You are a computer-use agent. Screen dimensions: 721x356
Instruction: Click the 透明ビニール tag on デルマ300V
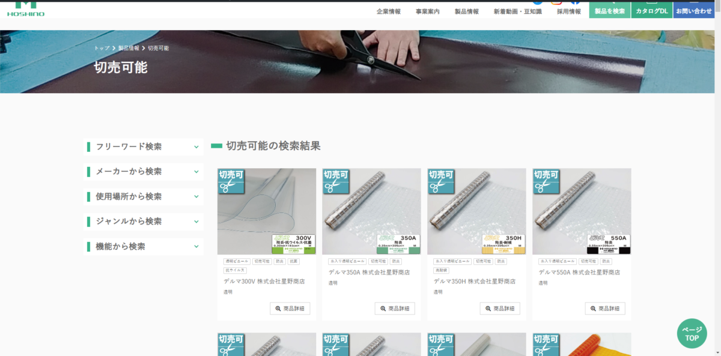[237, 262]
